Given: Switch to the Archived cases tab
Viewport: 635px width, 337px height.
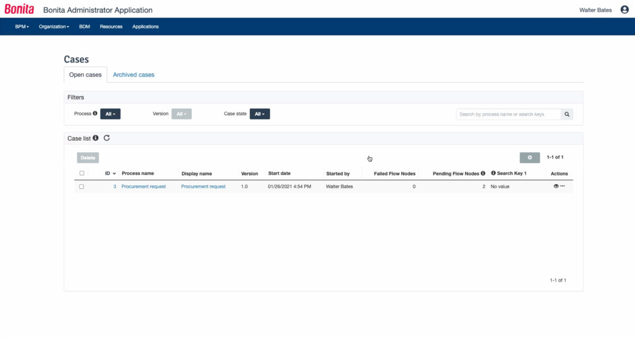Looking at the screenshot, I should pos(133,75).
